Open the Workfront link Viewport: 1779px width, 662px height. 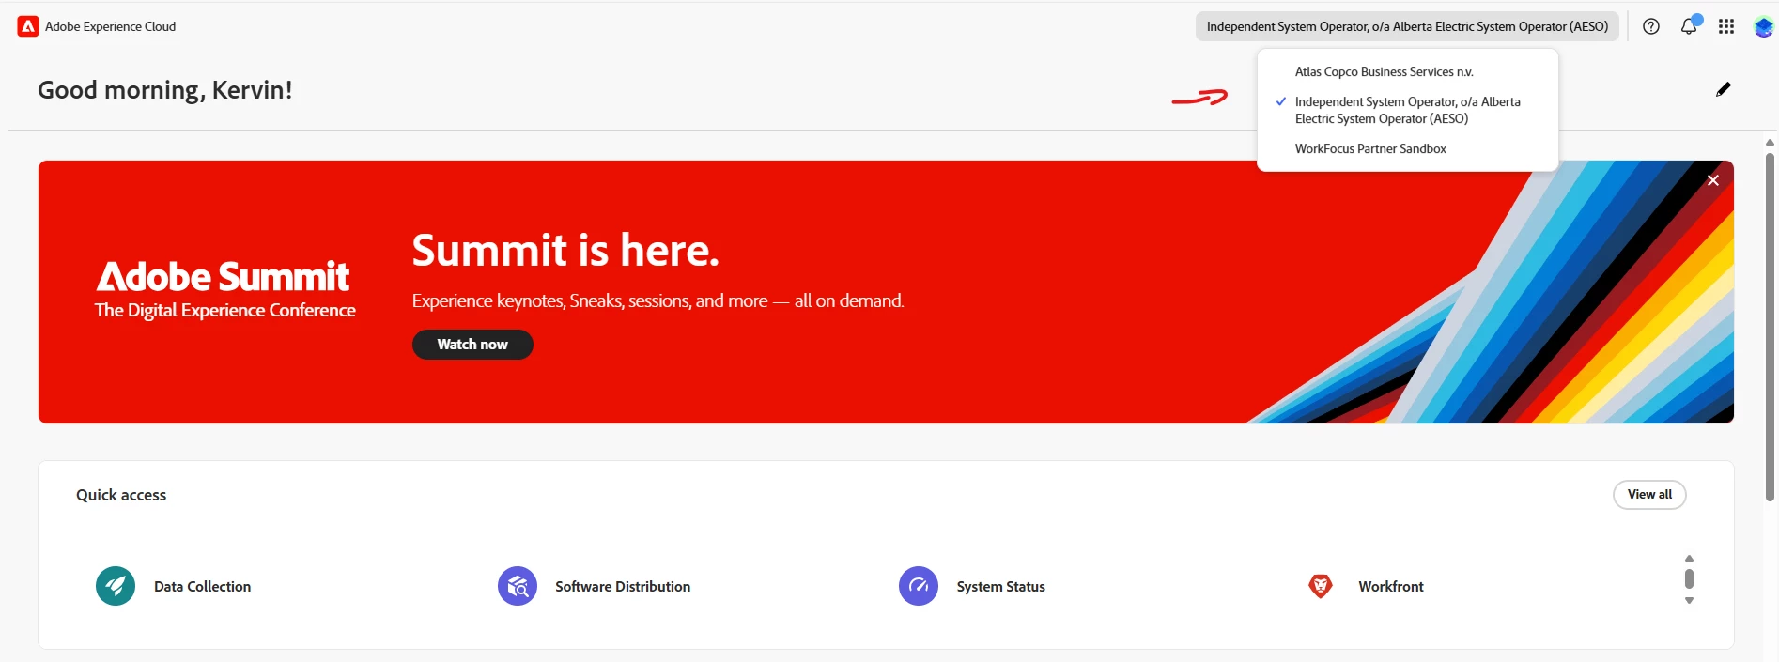1391,586
